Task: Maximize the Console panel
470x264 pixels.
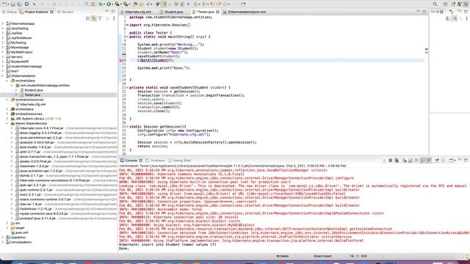Action: (x=466, y=161)
